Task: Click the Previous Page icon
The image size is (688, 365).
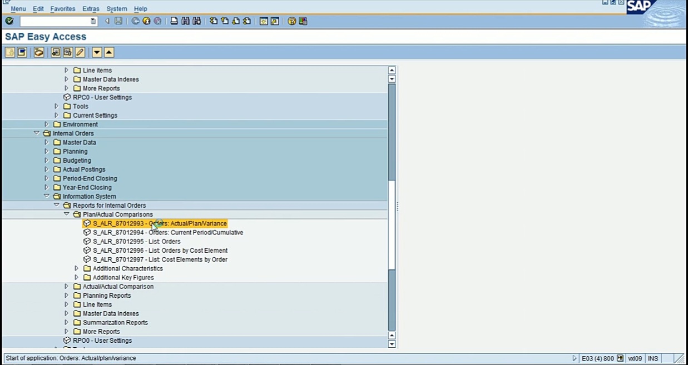Action: coord(225,21)
